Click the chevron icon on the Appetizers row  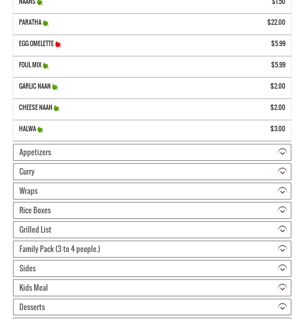point(282,153)
